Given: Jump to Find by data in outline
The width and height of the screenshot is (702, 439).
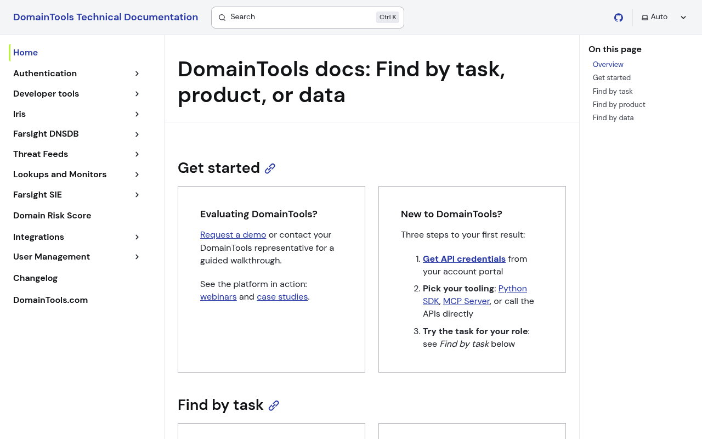Looking at the screenshot, I should (x=613, y=118).
